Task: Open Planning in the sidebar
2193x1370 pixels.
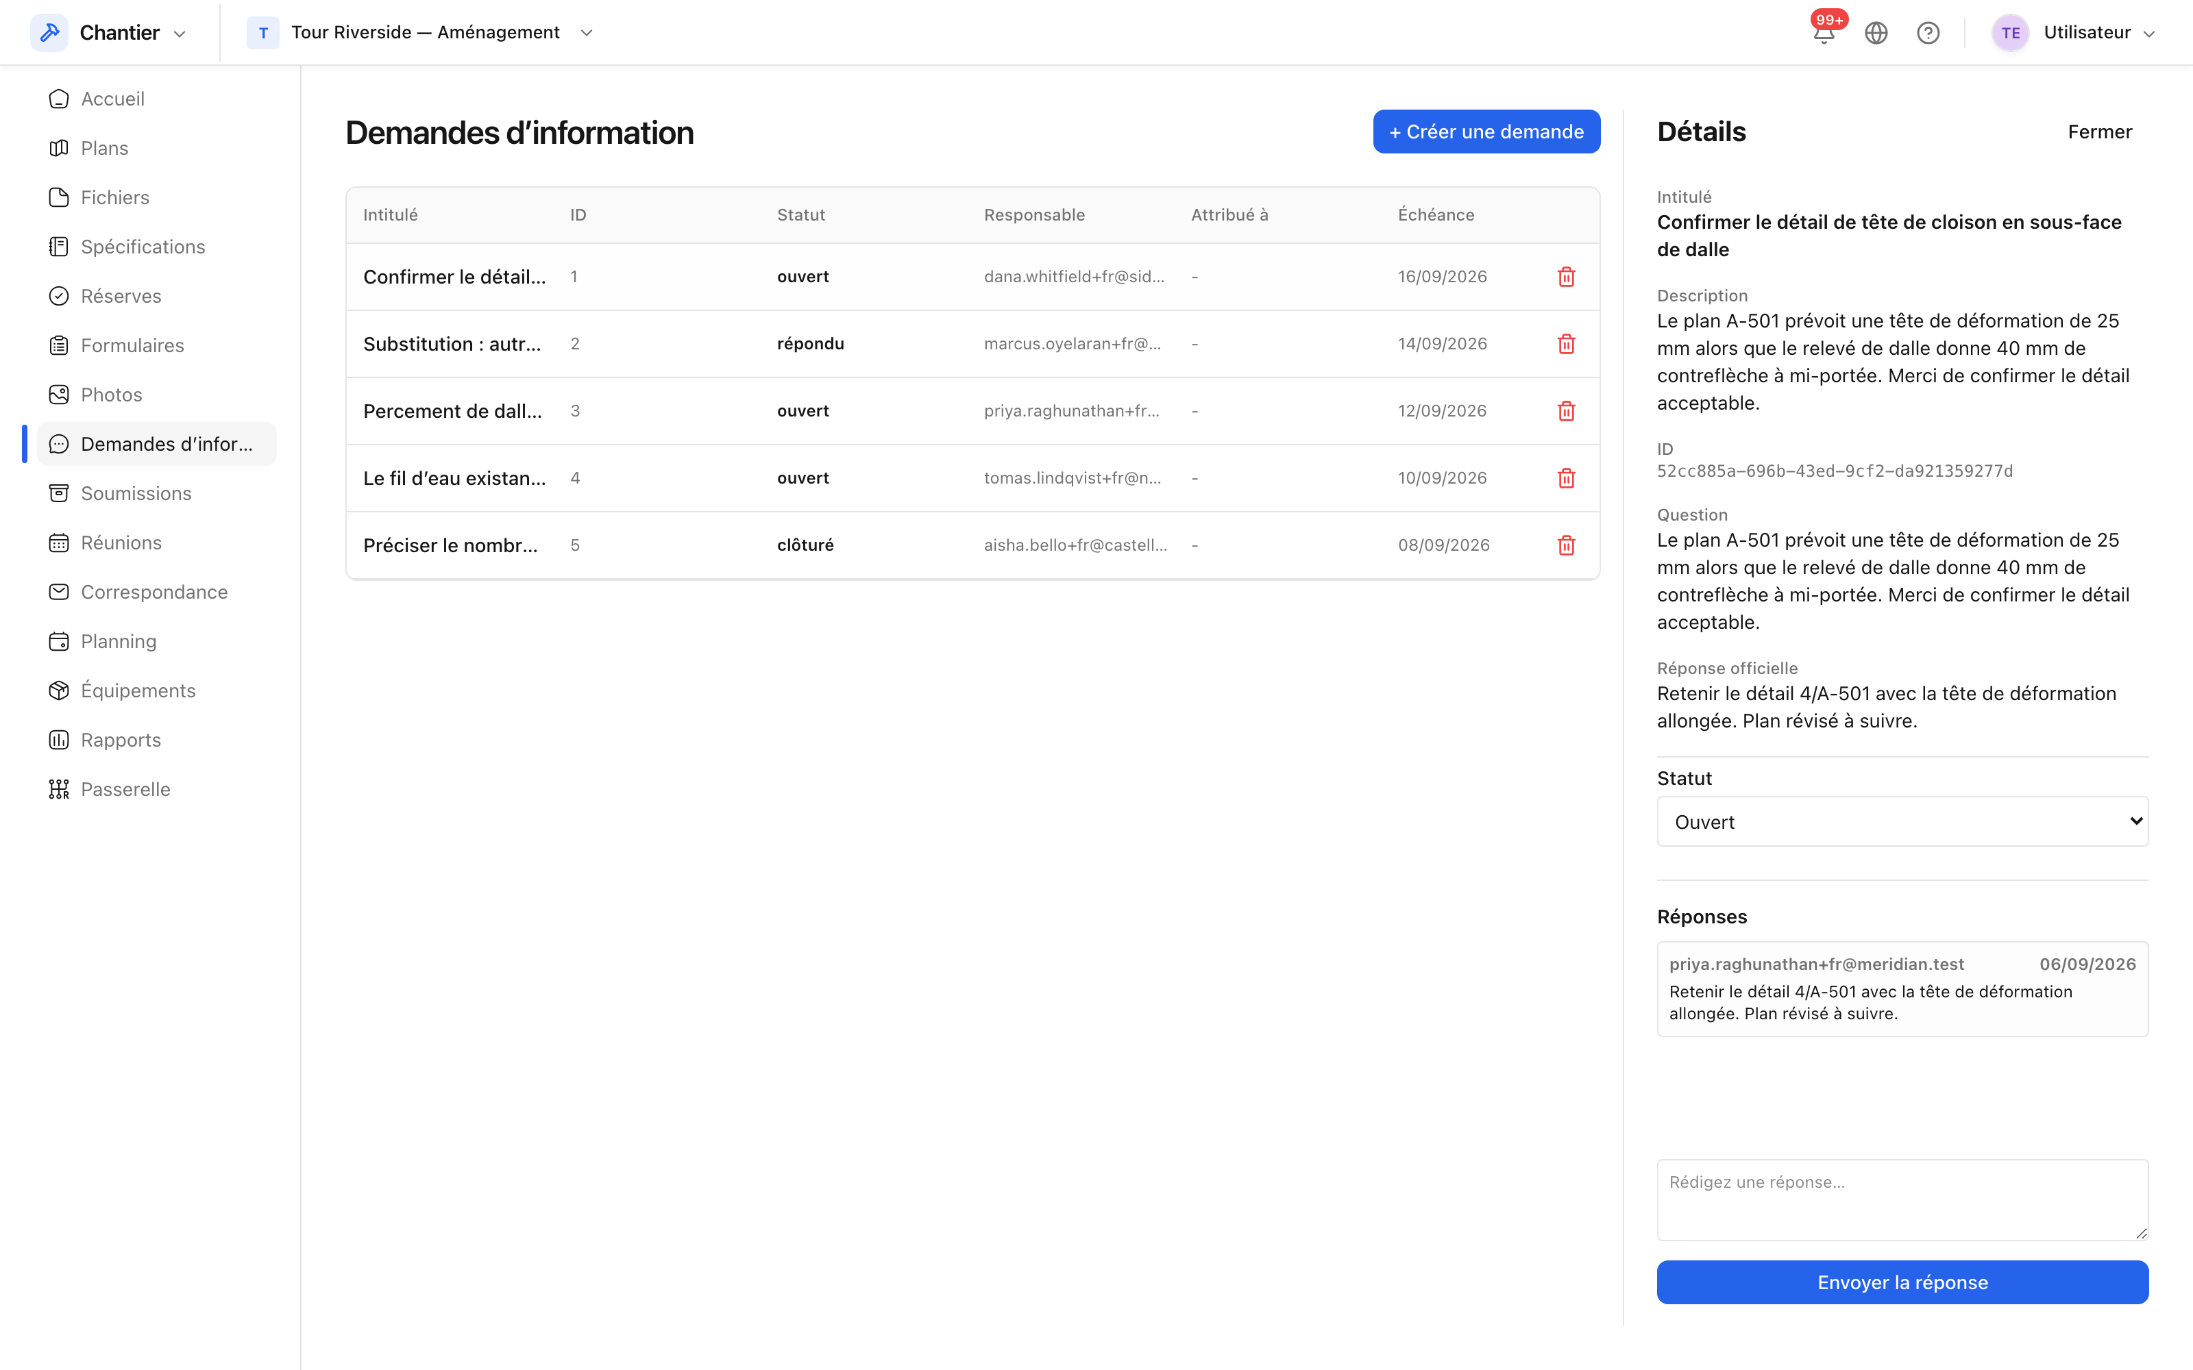Action: pos(156,642)
